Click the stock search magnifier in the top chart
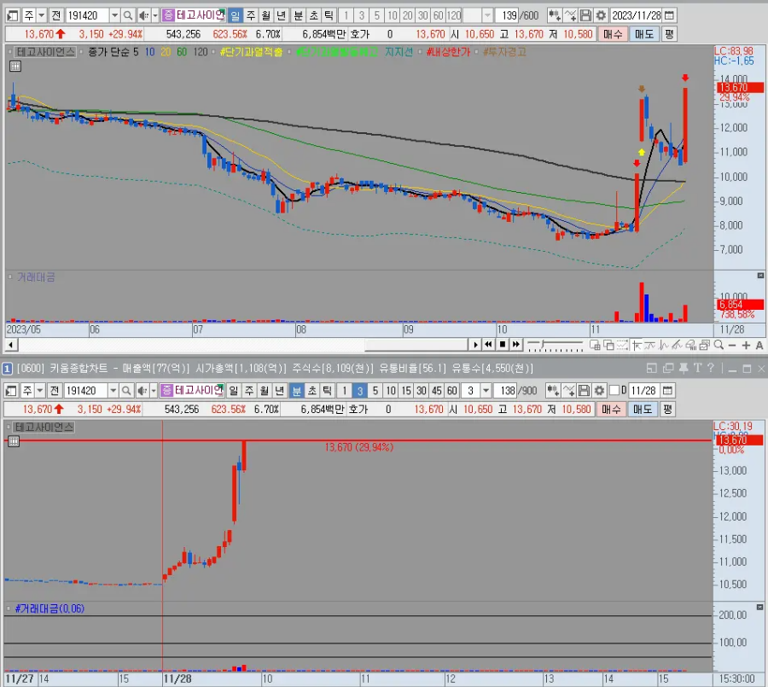Screen dimensions: 768x687 [x=128, y=15]
